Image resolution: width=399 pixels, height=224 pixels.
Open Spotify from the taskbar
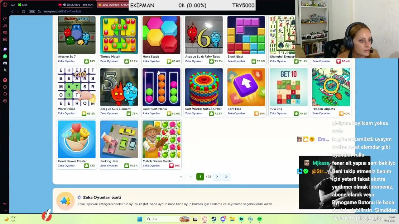pyautogui.click(x=260, y=219)
